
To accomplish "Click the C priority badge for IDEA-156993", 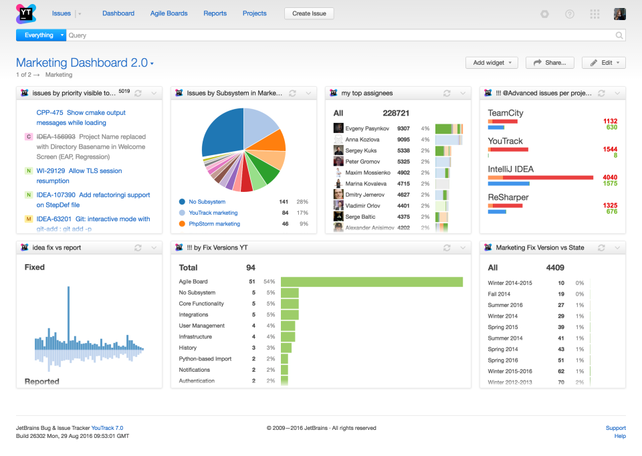I will click(x=29, y=136).
